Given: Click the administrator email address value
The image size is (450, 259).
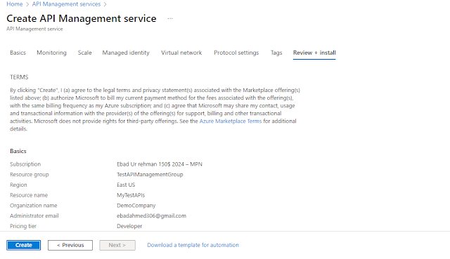Looking at the screenshot, I should 151,215.
